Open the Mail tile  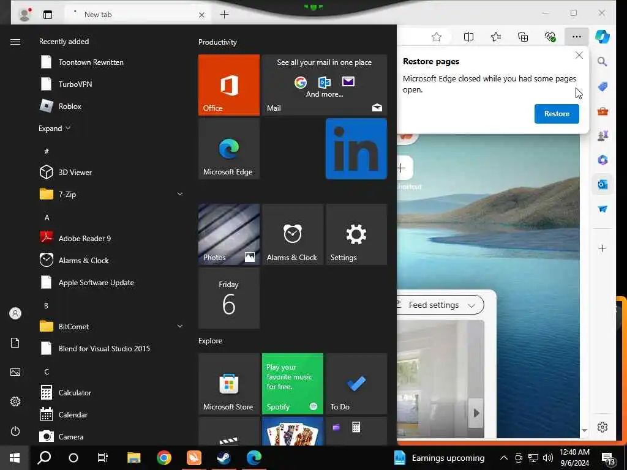[x=325, y=84]
